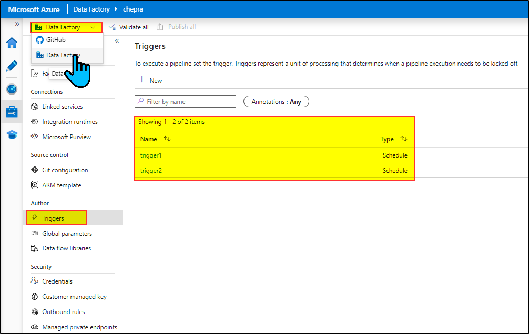Expand the left navigation rail chevron

coord(17,24)
